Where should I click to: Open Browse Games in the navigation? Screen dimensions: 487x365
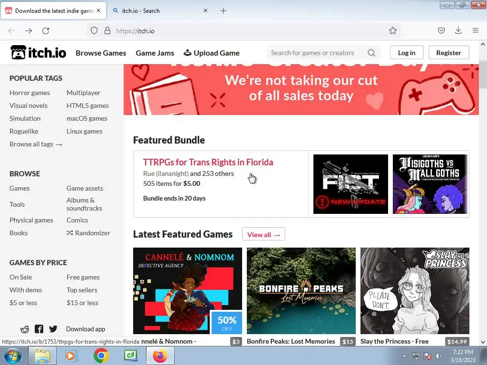tap(101, 53)
